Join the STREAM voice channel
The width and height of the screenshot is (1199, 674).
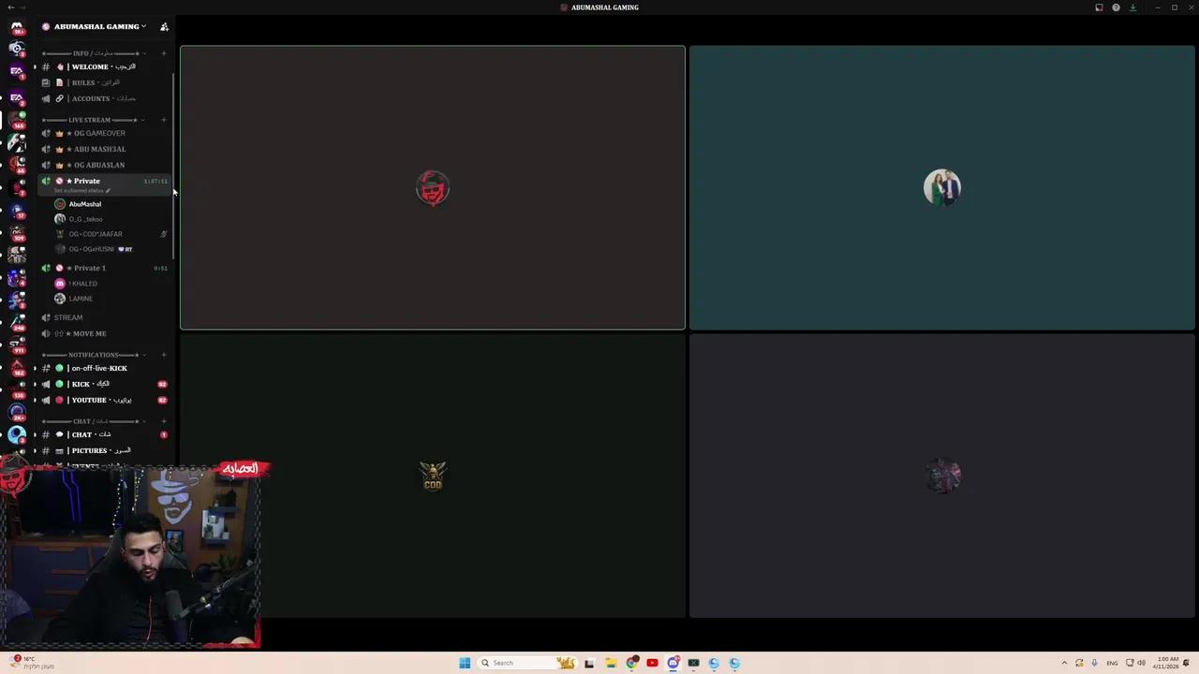[104, 317]
